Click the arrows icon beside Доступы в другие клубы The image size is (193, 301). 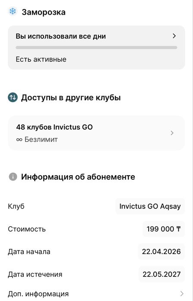(x=12, y=97)
